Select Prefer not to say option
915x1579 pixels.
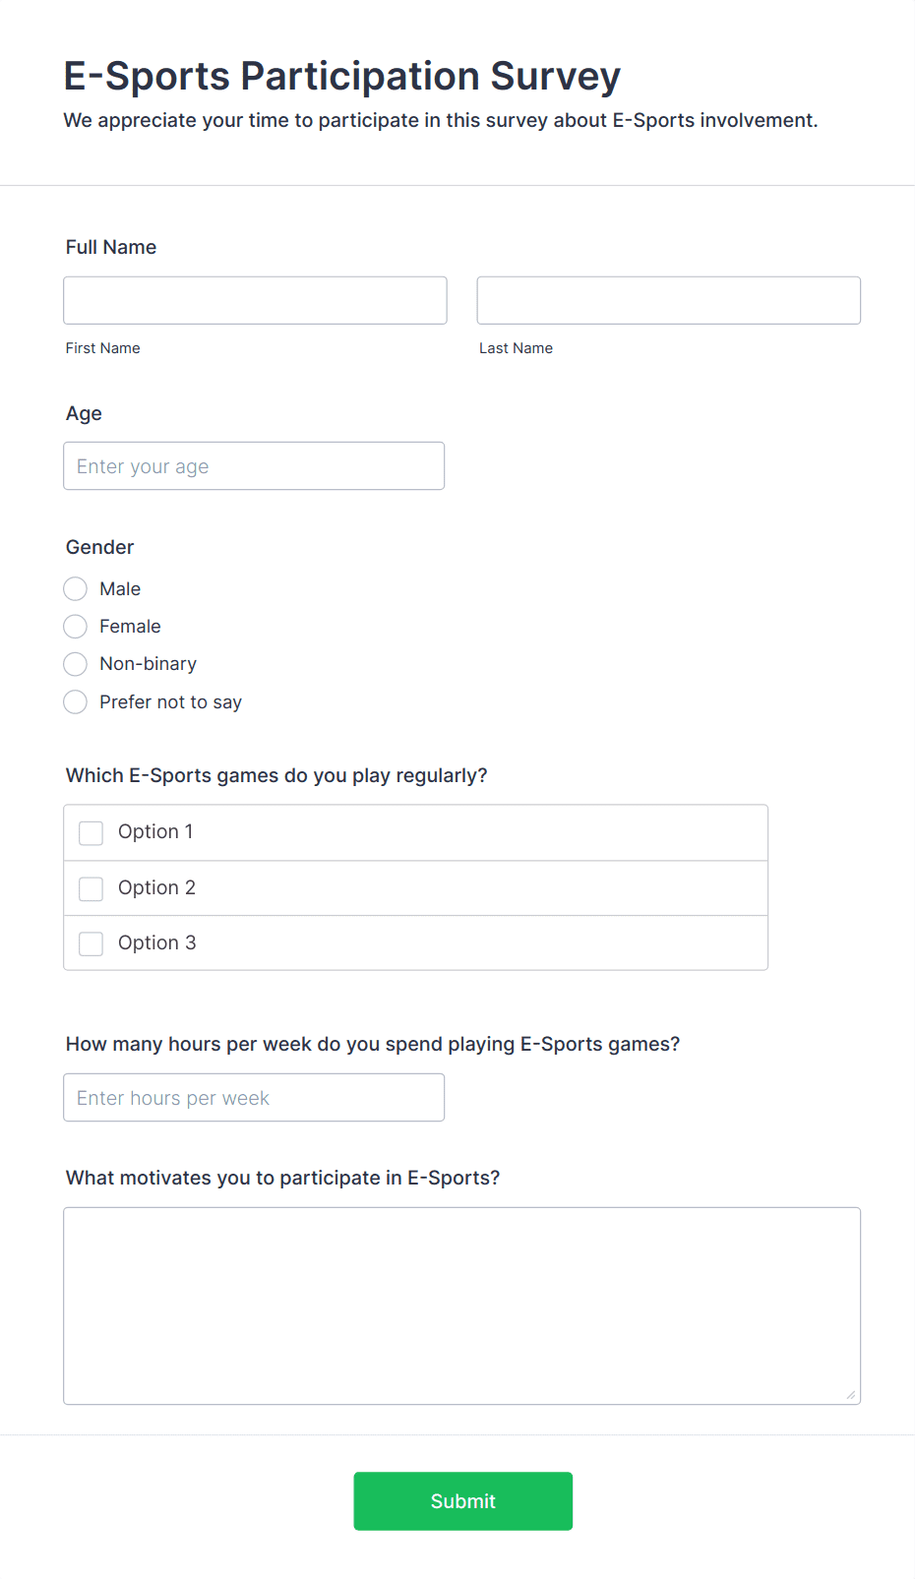tap(76, 702)
